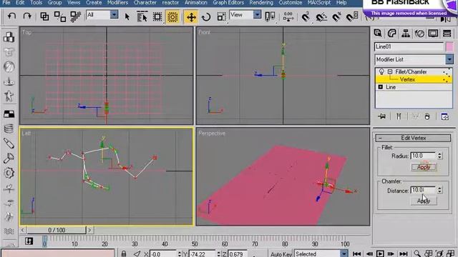Click the Use Pivot Point Center icon

click(270, 16)
